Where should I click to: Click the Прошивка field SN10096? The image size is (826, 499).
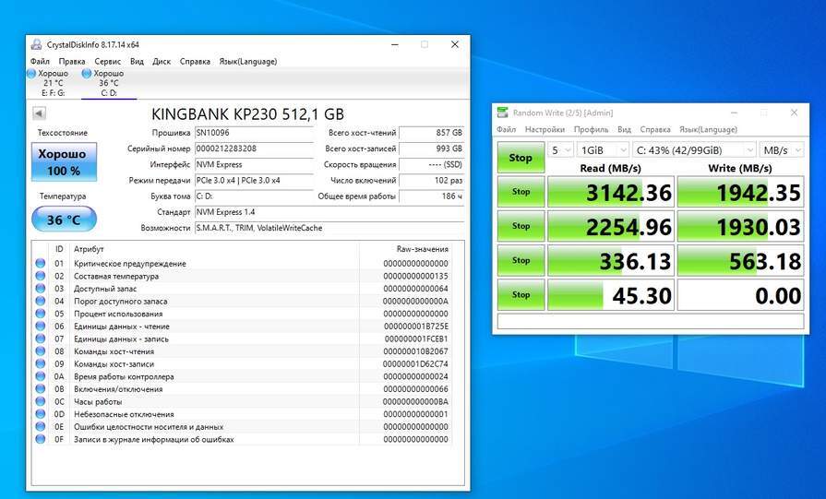click(x=254, y=133)
